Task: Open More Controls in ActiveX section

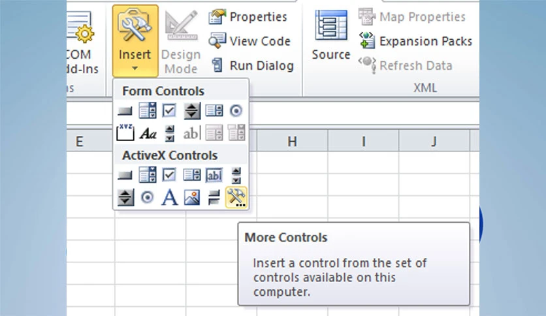Action: pyautogui.click(x=236, y=197)
